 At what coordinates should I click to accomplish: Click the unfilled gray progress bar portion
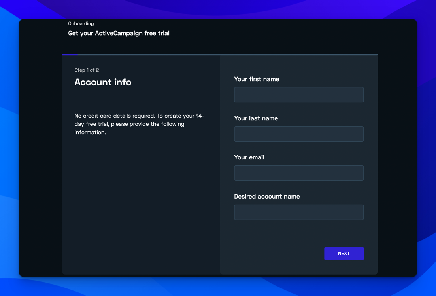pyautogui.click(x=227, y=55)
